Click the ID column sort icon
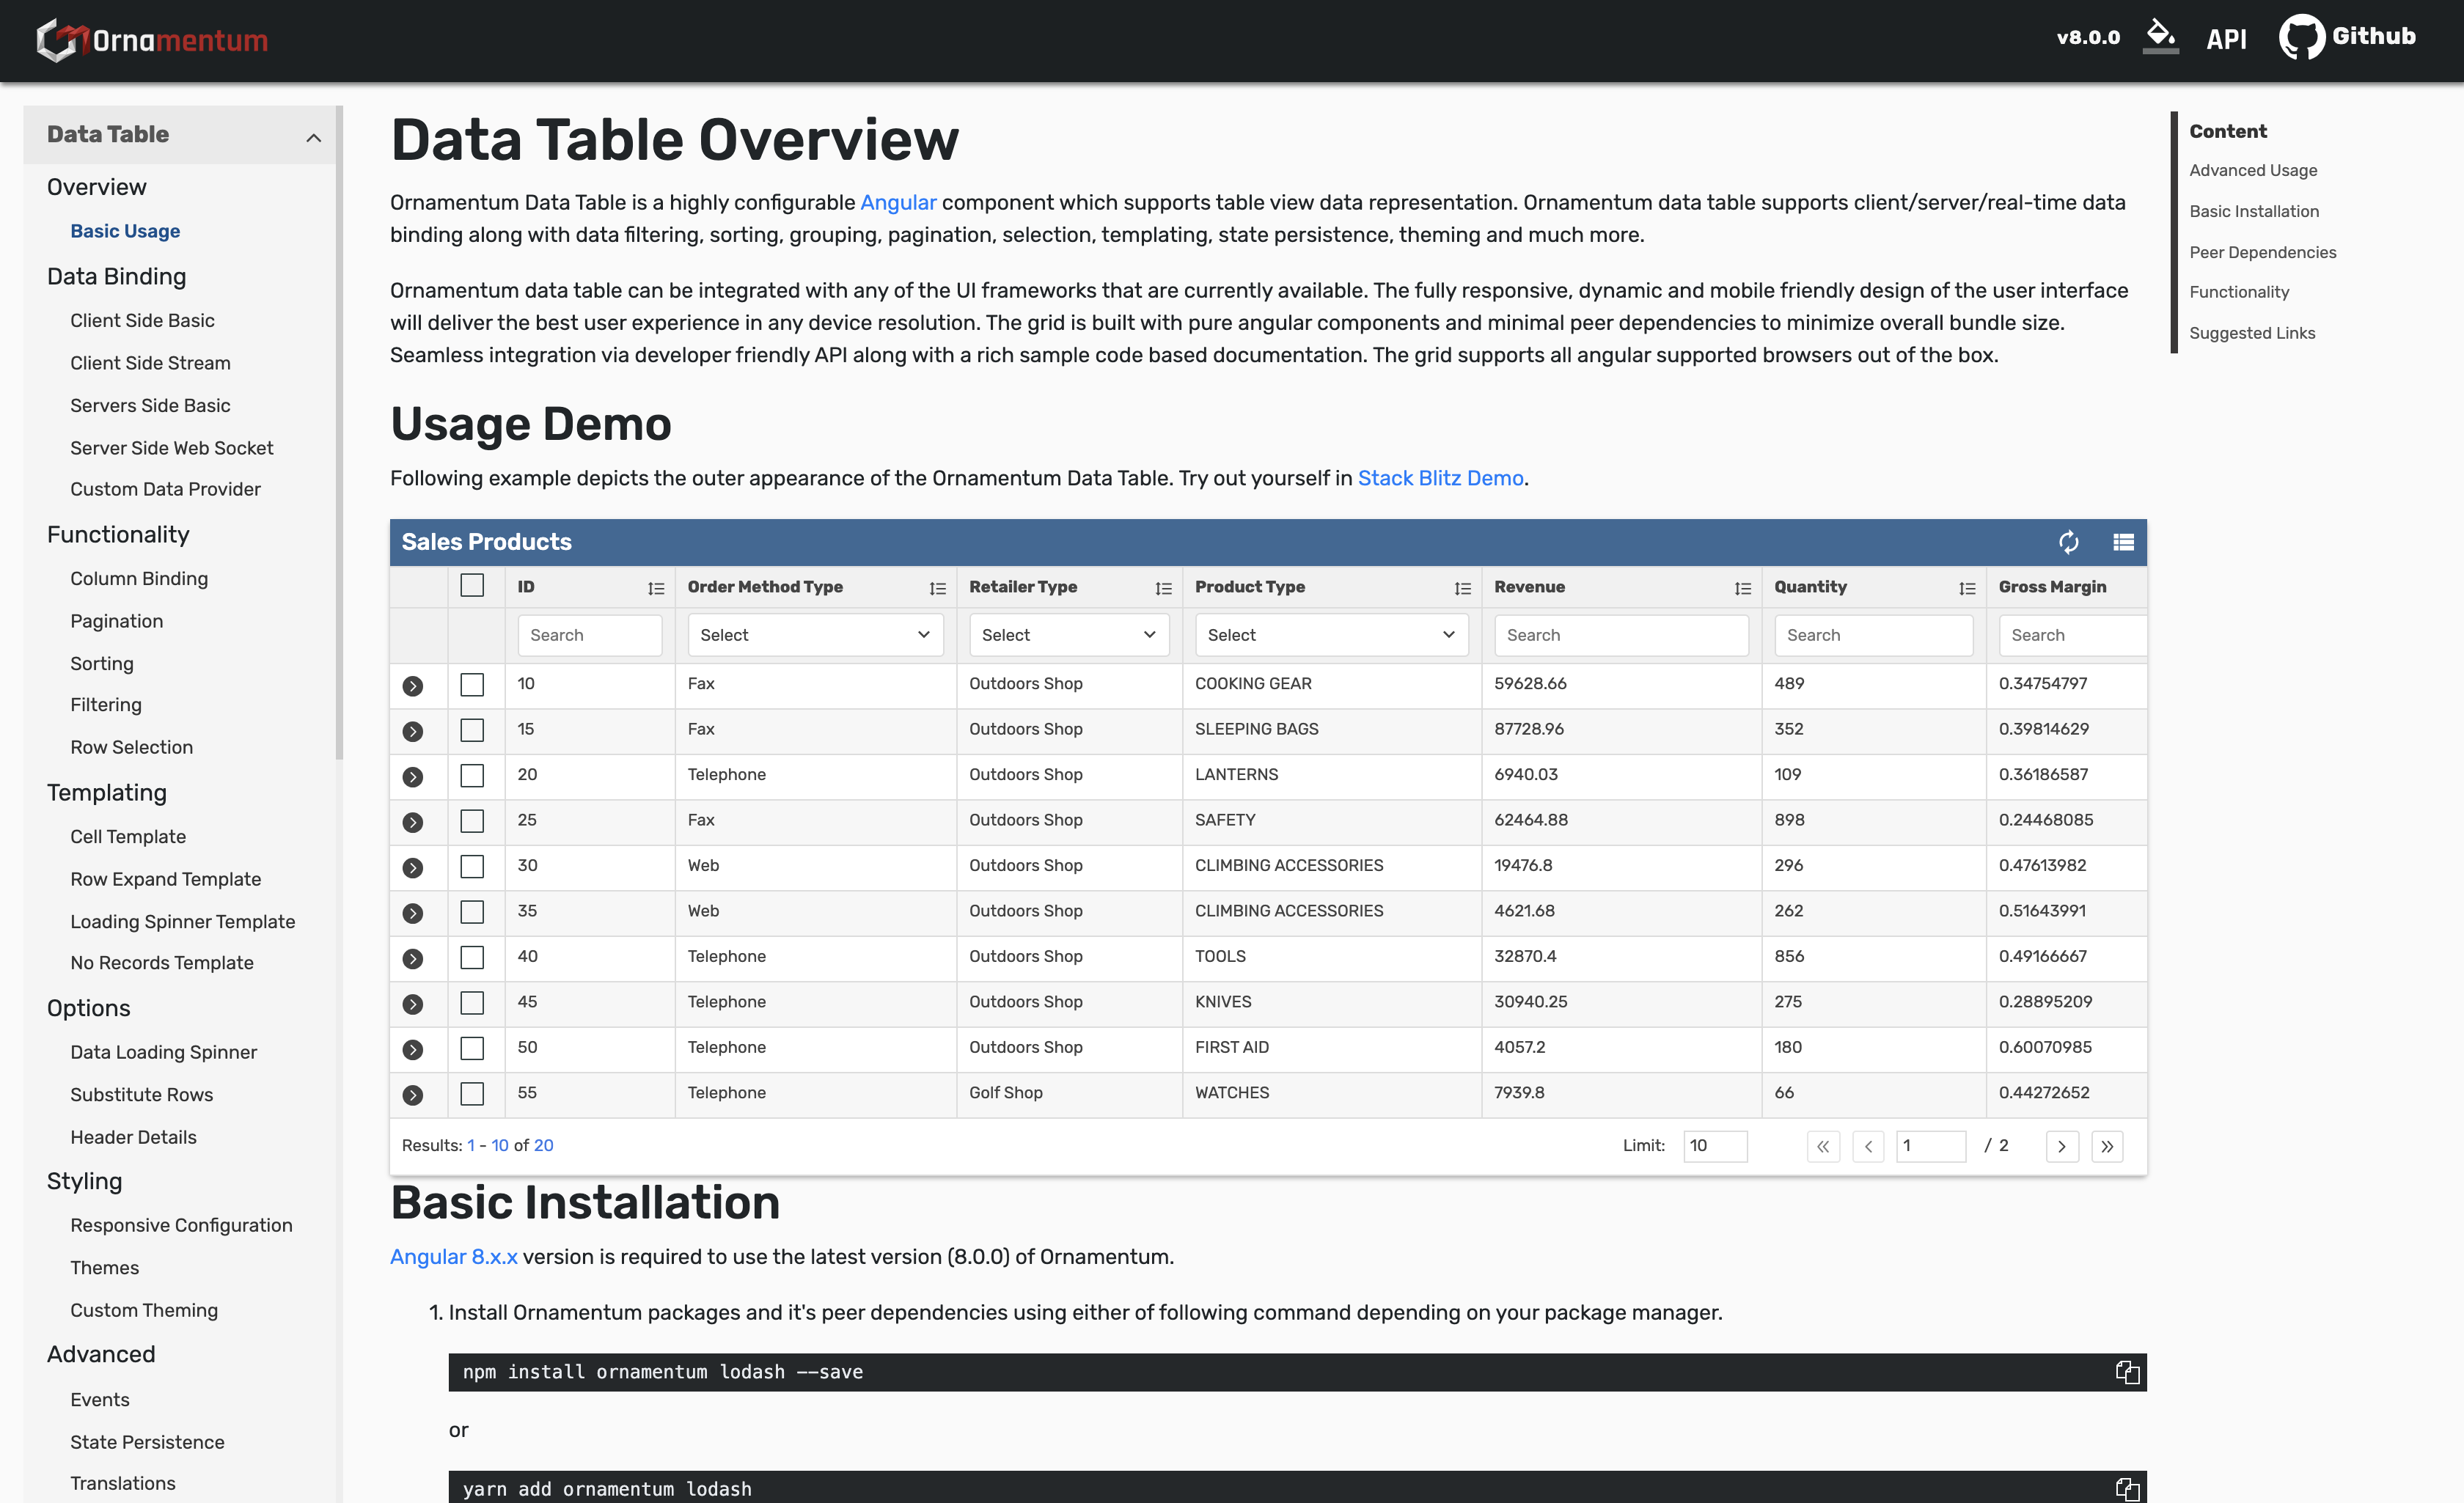 click(x=655, y=588)
